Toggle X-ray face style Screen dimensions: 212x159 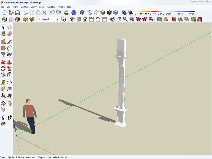click(x=82, y=12)
